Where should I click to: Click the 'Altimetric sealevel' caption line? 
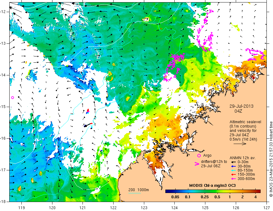coord(245,122)
